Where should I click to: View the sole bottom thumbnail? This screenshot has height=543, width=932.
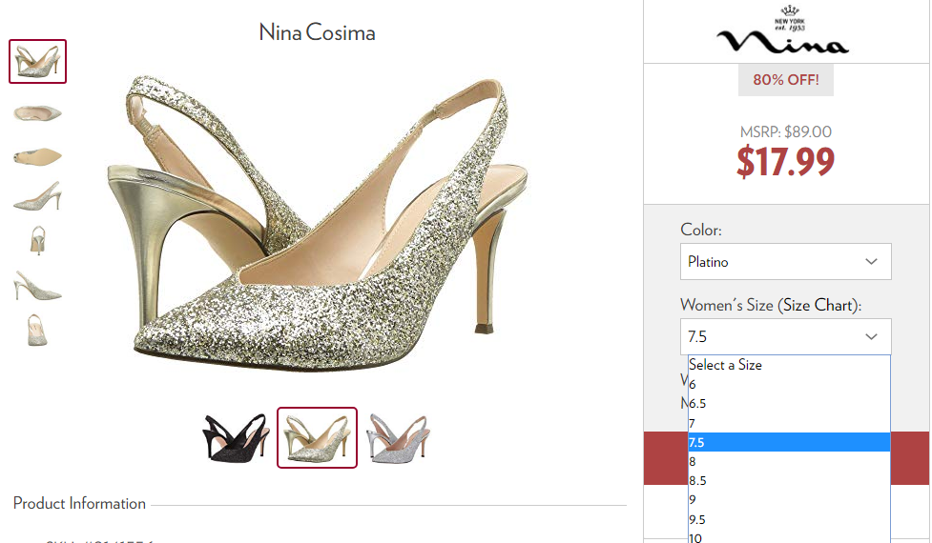37,156
